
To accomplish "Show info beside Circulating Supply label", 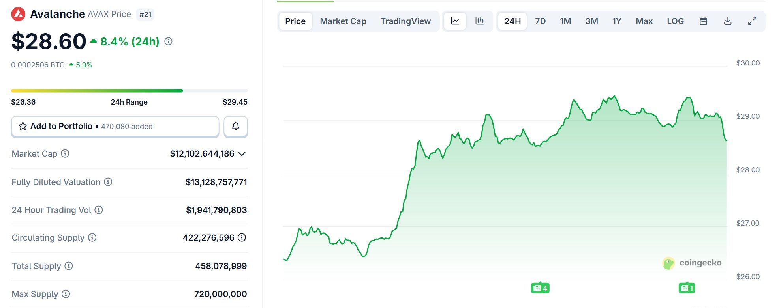I will click(x=92, y=238).
